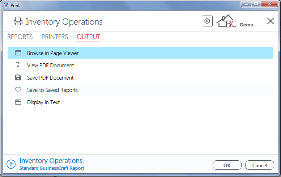Click the Demo label near the logo
This screenshot has height=177, width=281.
[x=246, y=25]
